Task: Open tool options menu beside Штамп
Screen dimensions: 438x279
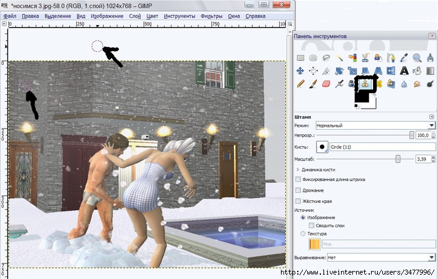Action: (x=432, y=117)
